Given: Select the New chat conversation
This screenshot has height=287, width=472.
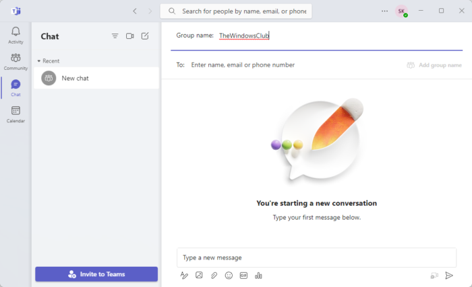Looking at the screenshot, I should (96, 78).
